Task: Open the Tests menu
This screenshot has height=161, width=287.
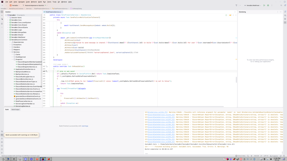Action: (x=49, y=2)
